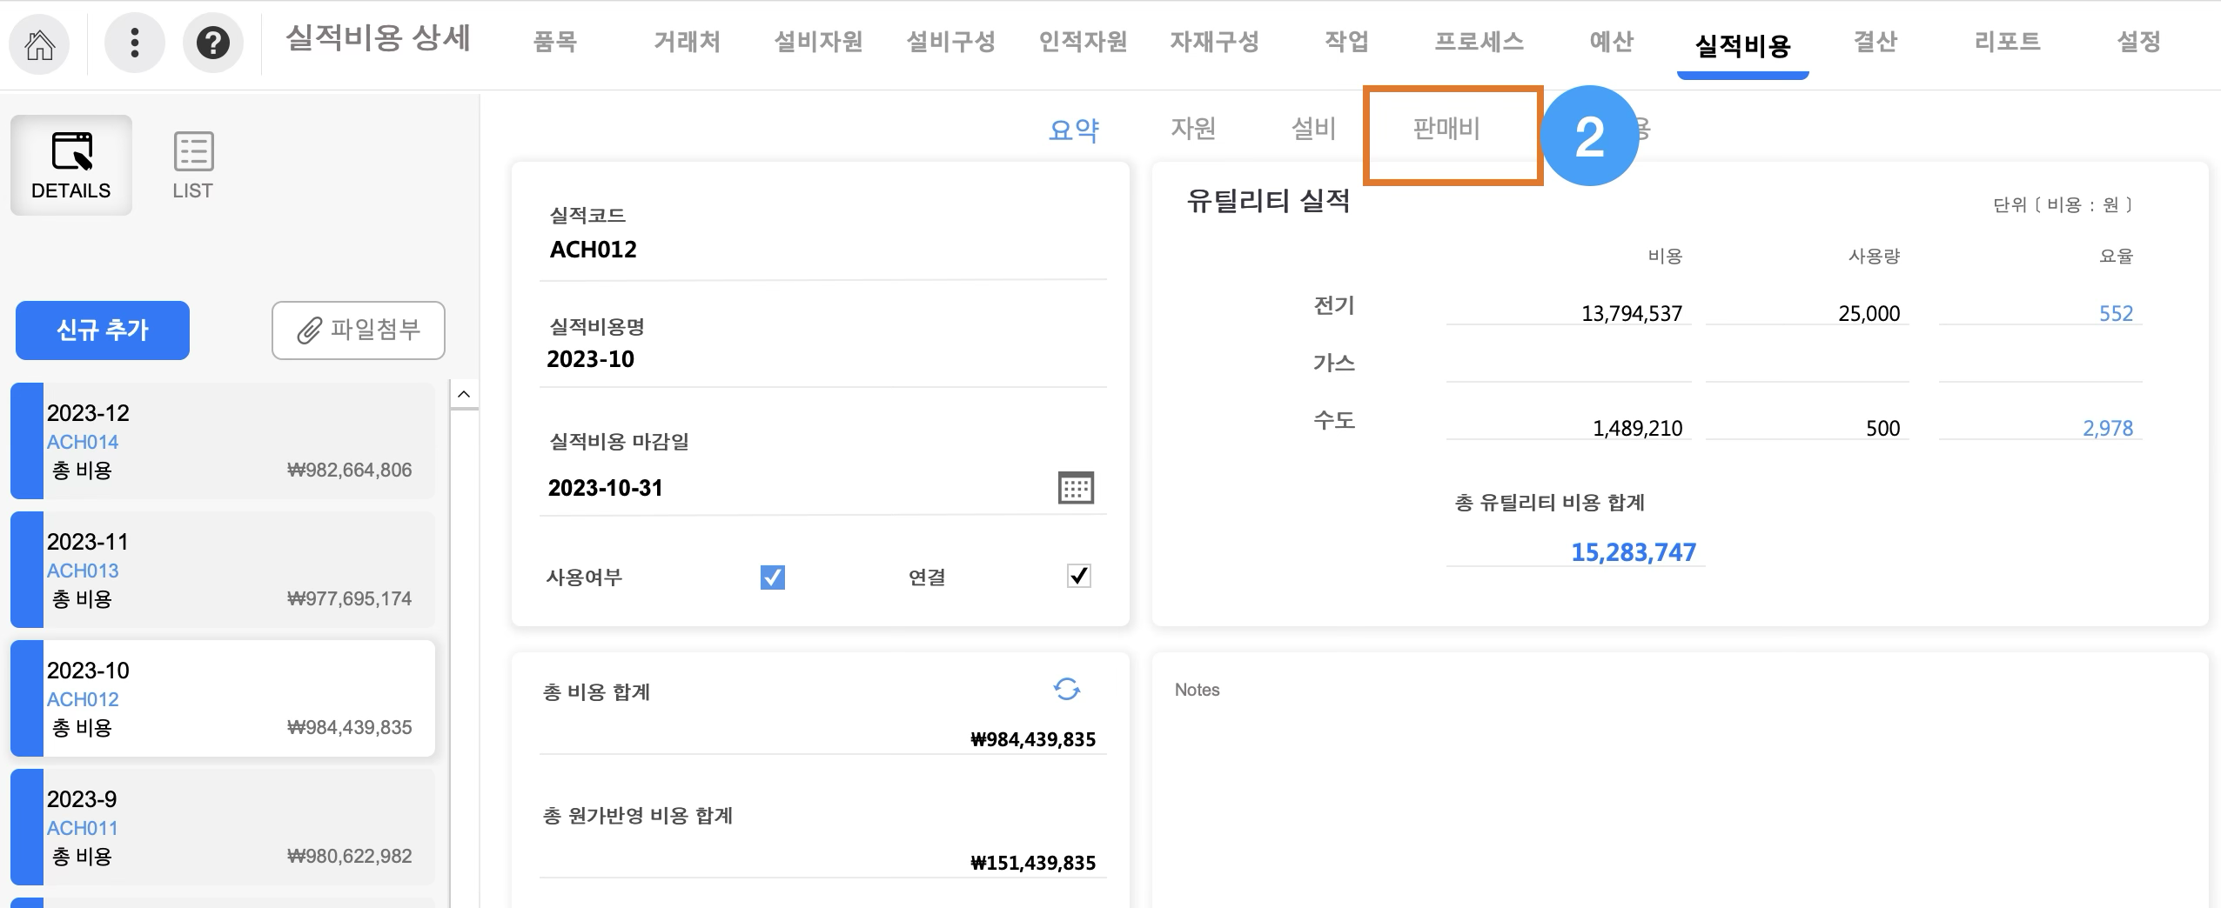Select the 2023-11 ACH013 record card
The image size is (2221, 908).
[x=223, y=570]
